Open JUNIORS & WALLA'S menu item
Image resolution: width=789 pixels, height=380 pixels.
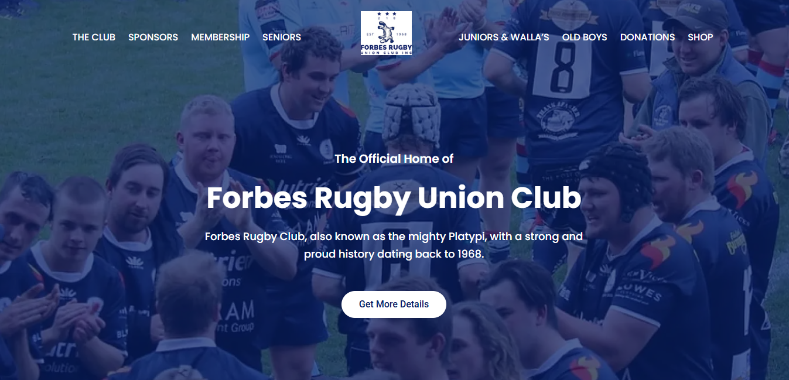point(504,37)
